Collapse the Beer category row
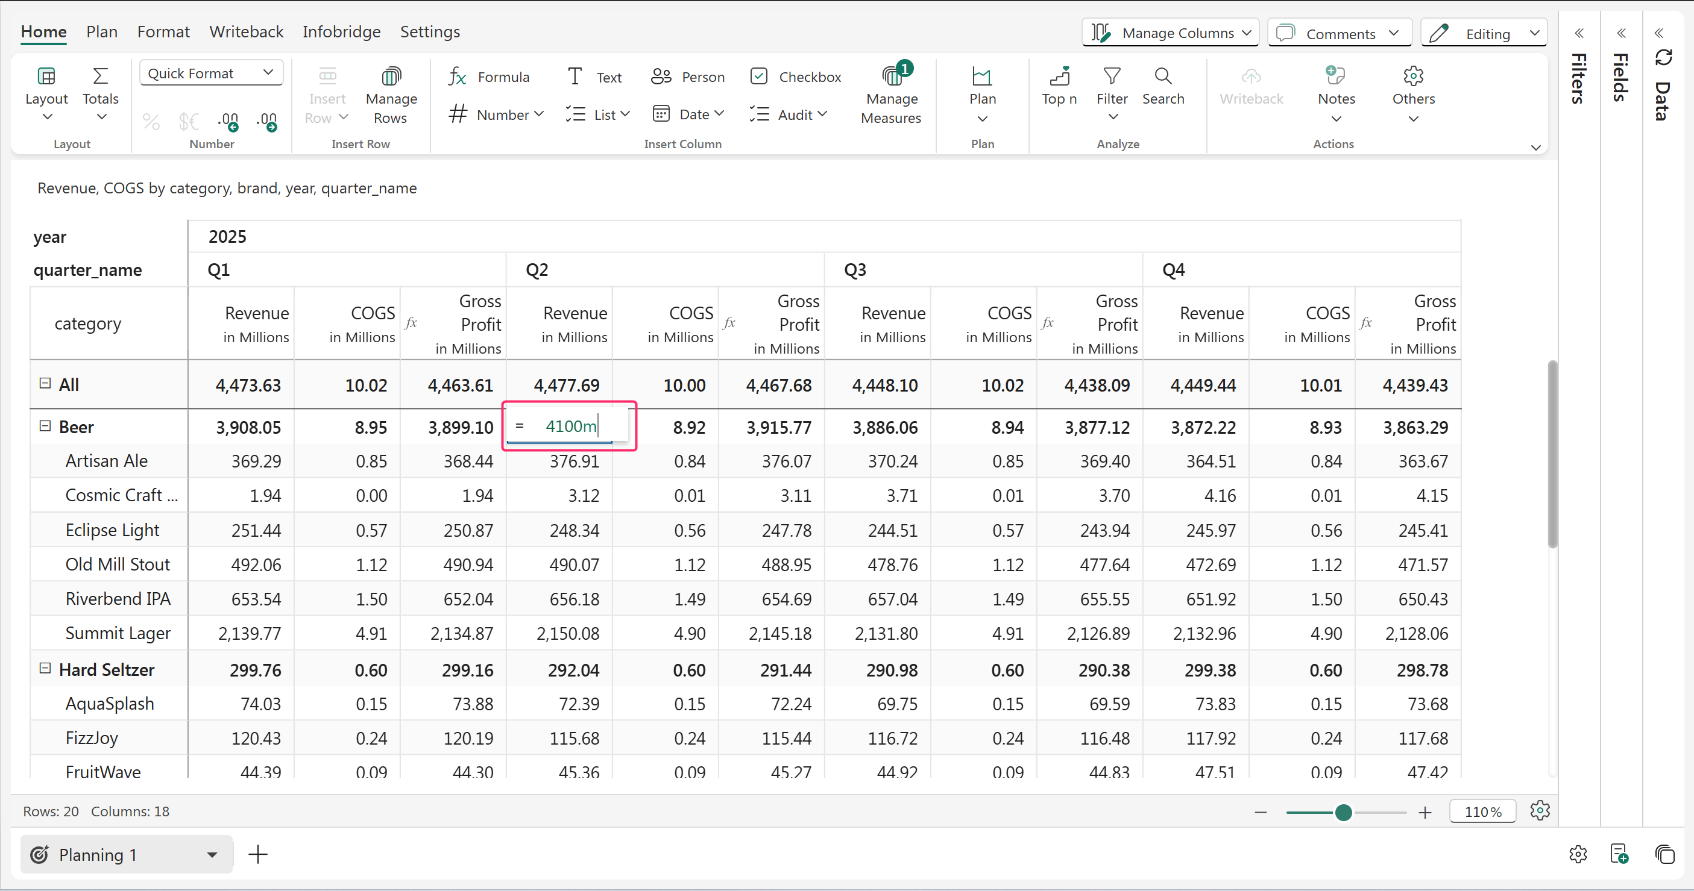The width and height of the screenshot is (1694, 891). coord(45,426)
